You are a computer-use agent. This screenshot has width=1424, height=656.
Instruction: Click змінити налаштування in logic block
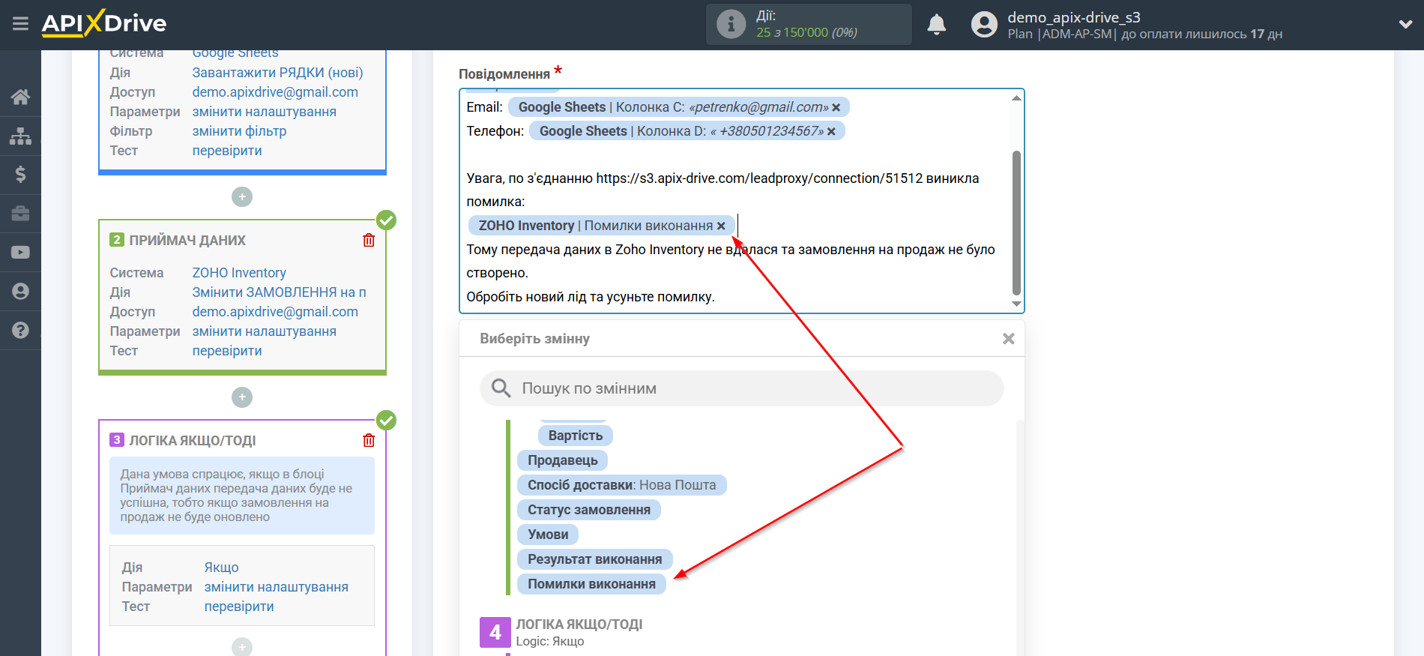(x=276, y=587)
